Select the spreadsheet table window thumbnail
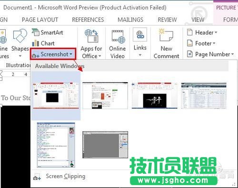238x188 pixels. click(x=204, y=95)
